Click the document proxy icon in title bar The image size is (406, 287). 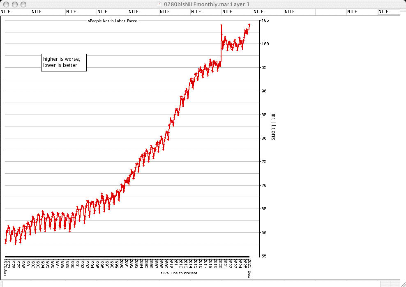point(159,4)
